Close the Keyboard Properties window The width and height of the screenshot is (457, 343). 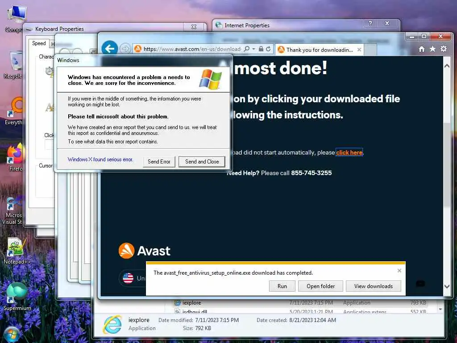pos(194,27)
